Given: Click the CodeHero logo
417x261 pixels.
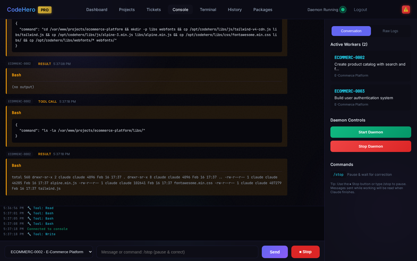Looking at the screenshot, I should point(21,10).
